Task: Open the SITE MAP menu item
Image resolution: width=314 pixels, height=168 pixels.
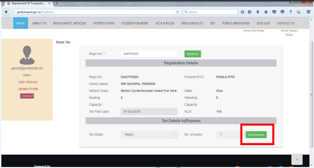Action: pyautogui.click(x=263, y=23)
